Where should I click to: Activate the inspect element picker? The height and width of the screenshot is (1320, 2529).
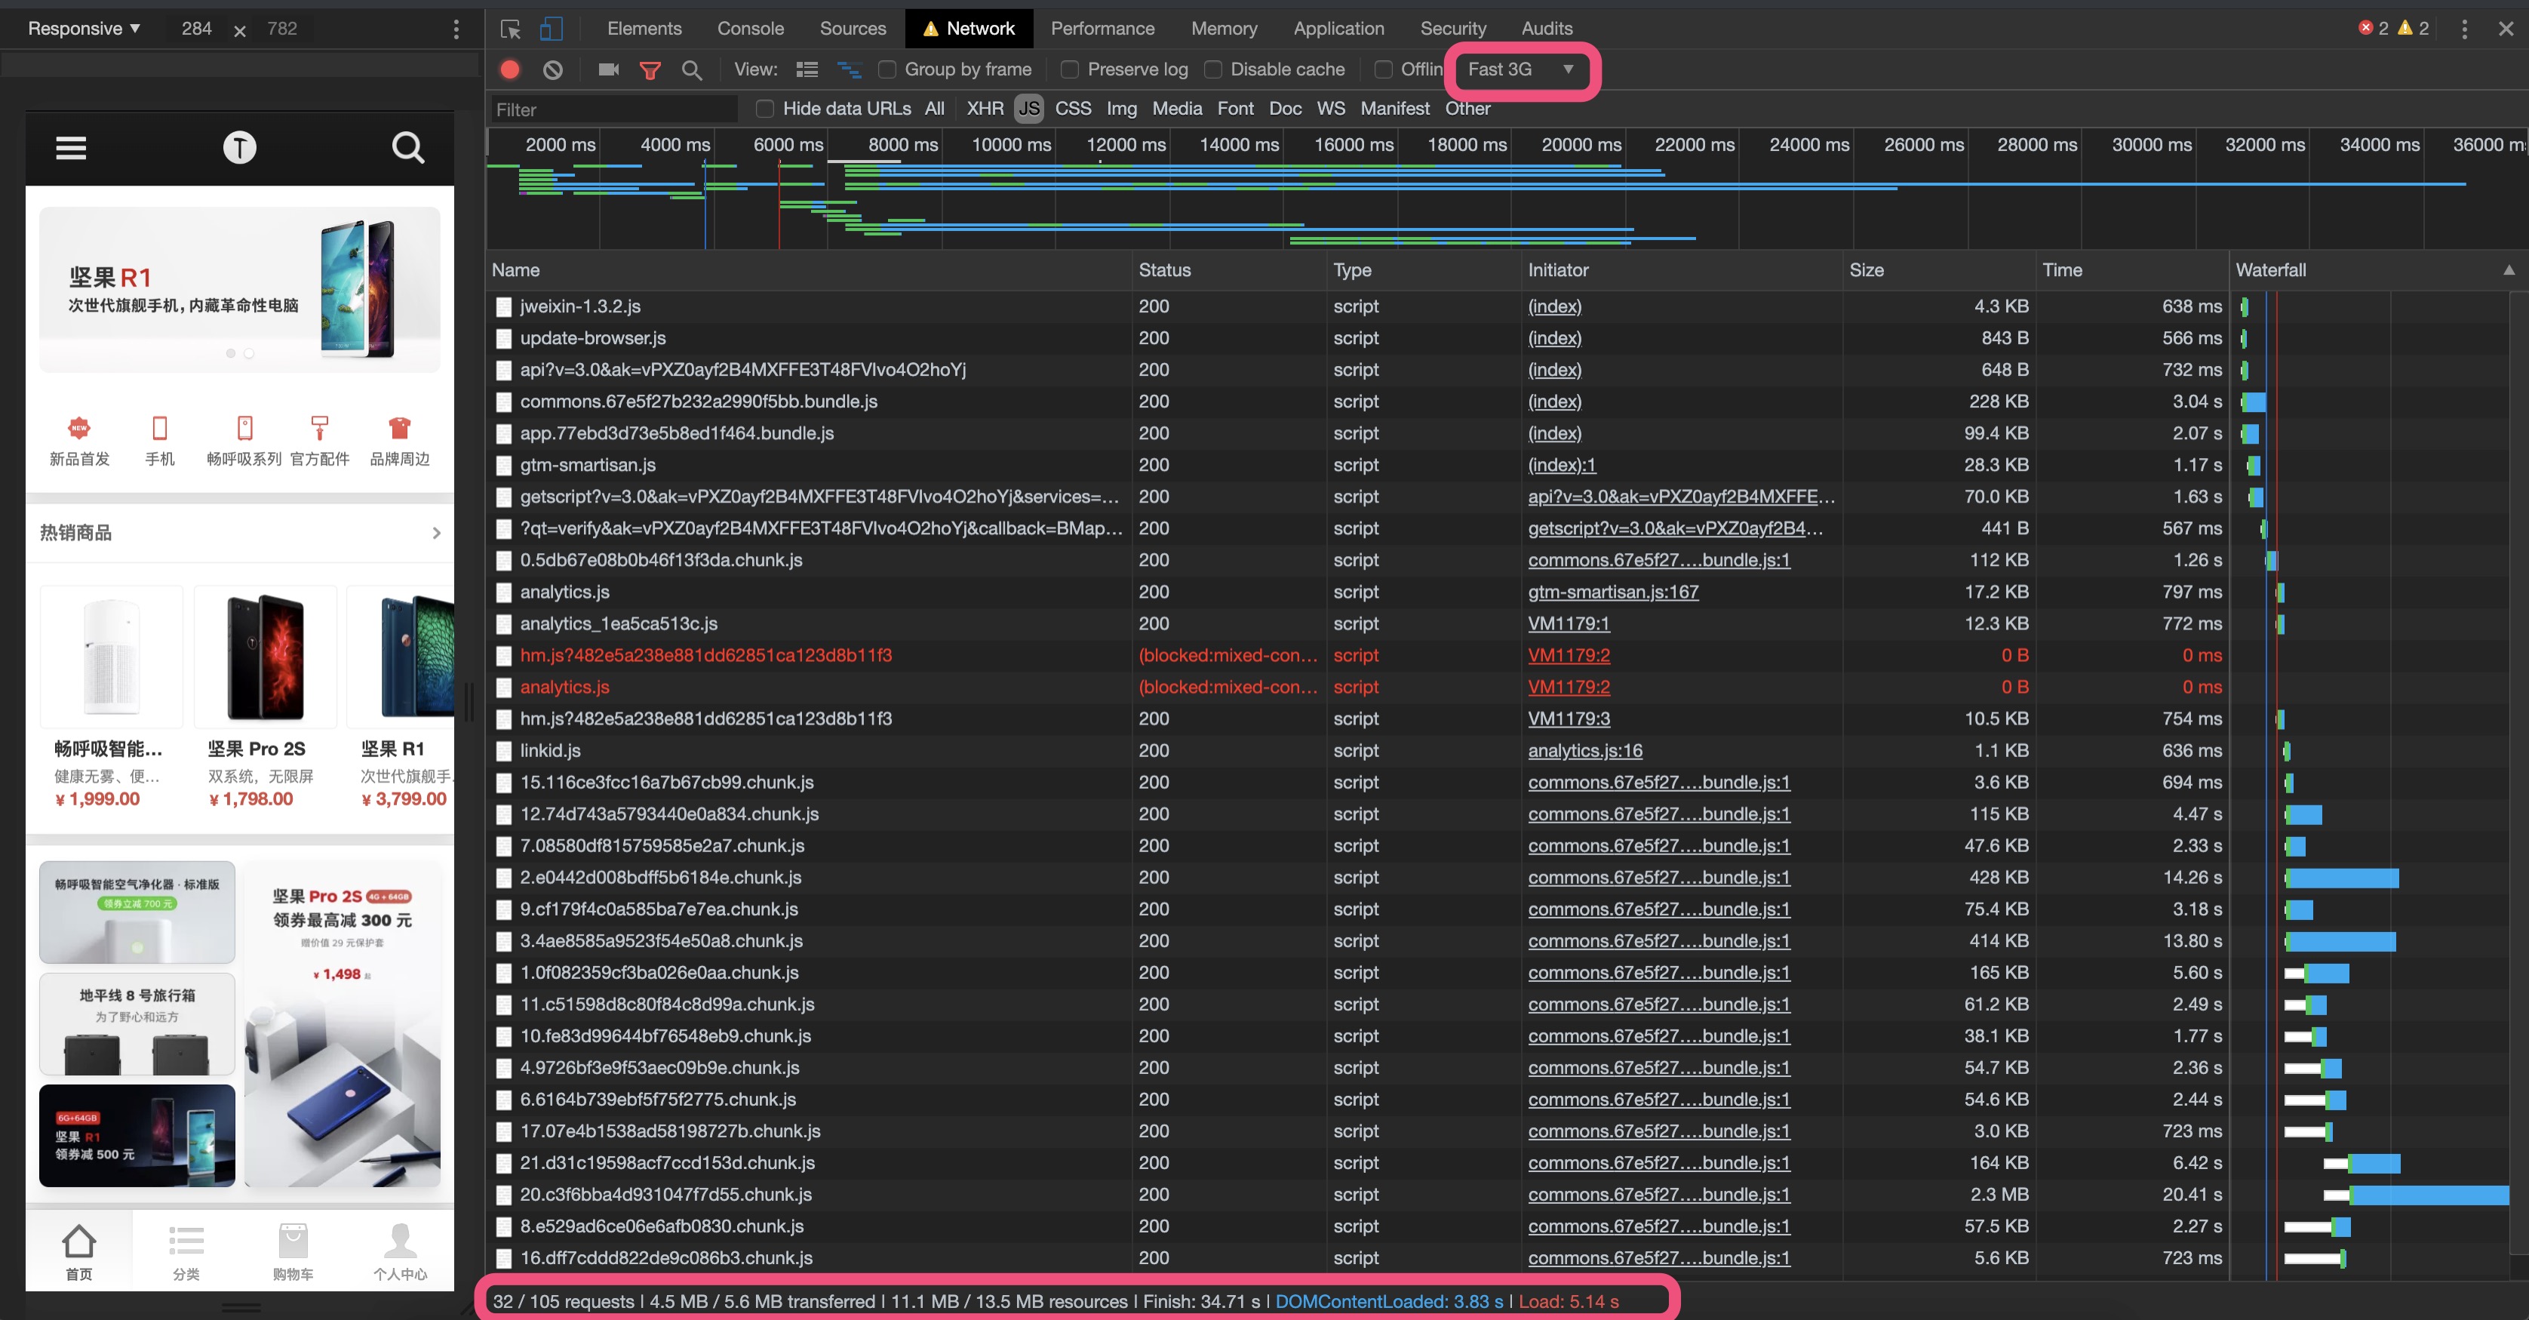coord(511,29)
